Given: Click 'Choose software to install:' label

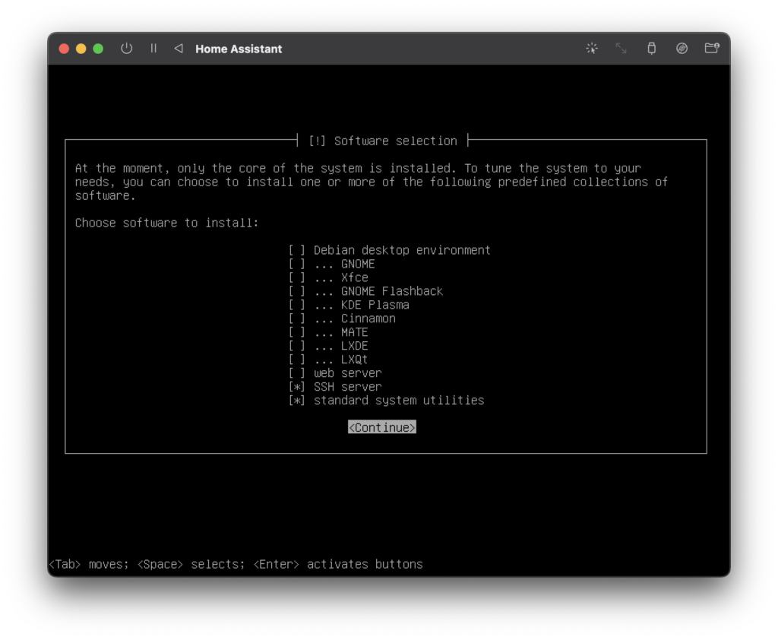Looking at the screenshot, I should click(x=166, y=223).
